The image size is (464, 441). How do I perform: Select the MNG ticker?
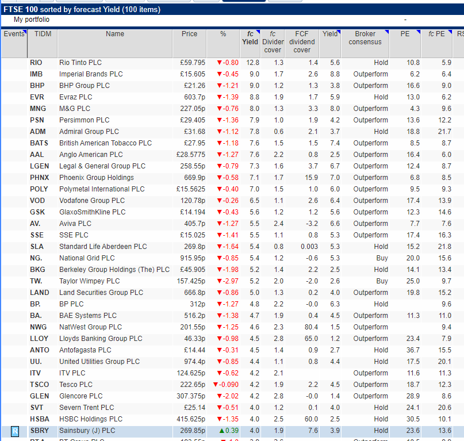tap(38, 109)
